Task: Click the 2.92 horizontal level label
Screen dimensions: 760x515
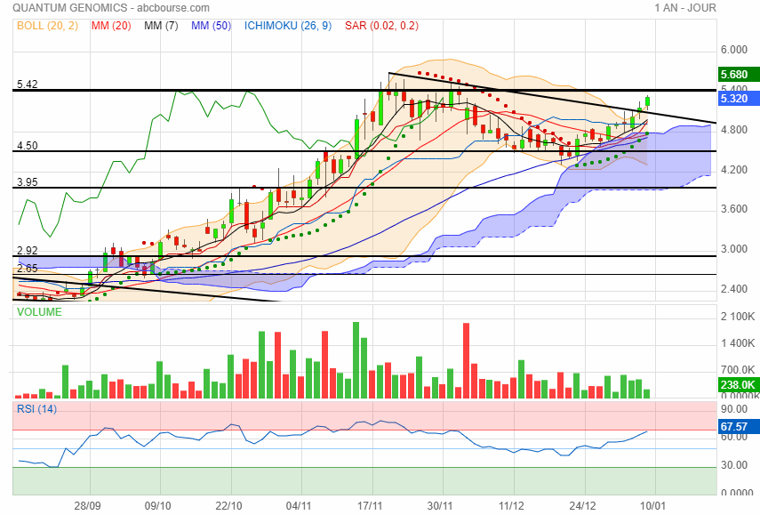Action: [28, 251]
